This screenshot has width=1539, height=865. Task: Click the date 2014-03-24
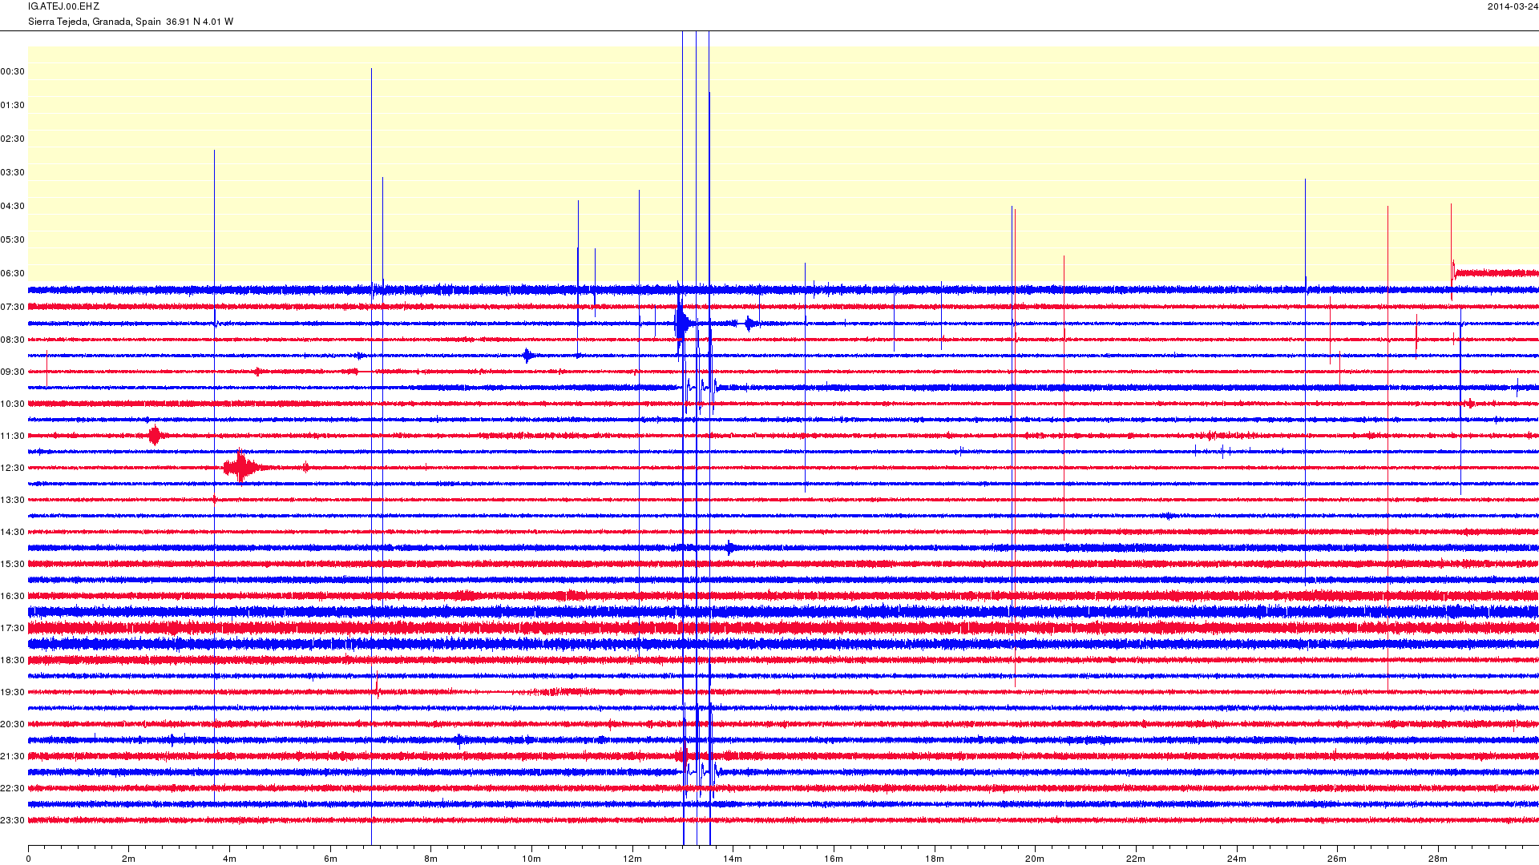click(x=1513, y=6)
